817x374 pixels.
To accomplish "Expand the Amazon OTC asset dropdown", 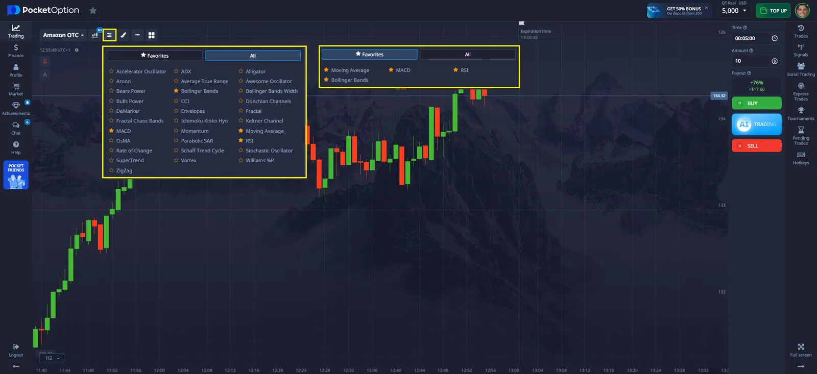I will 63,35.
